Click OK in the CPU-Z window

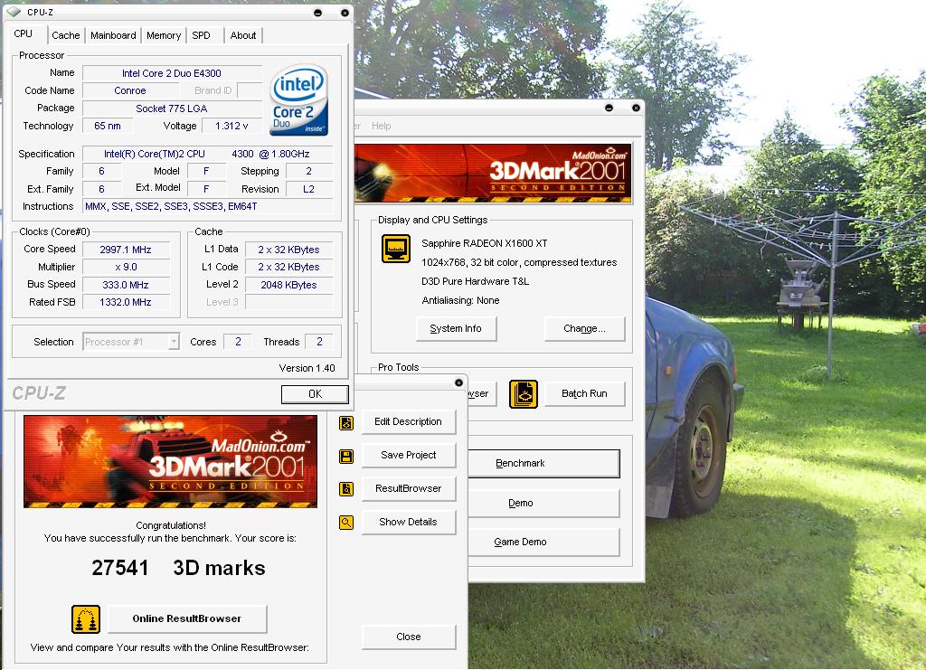coord(315,394)
